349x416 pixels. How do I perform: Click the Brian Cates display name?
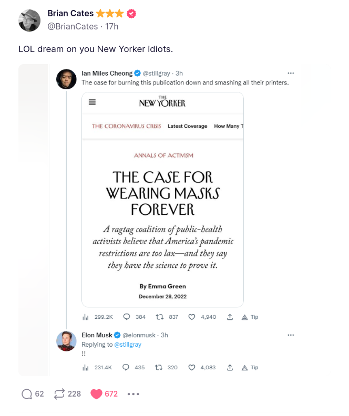[70, 14]
